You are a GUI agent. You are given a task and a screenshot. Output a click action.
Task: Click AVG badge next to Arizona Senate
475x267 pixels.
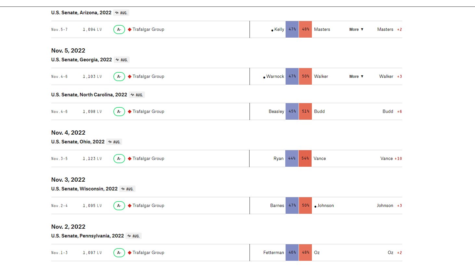pos(121,13)
